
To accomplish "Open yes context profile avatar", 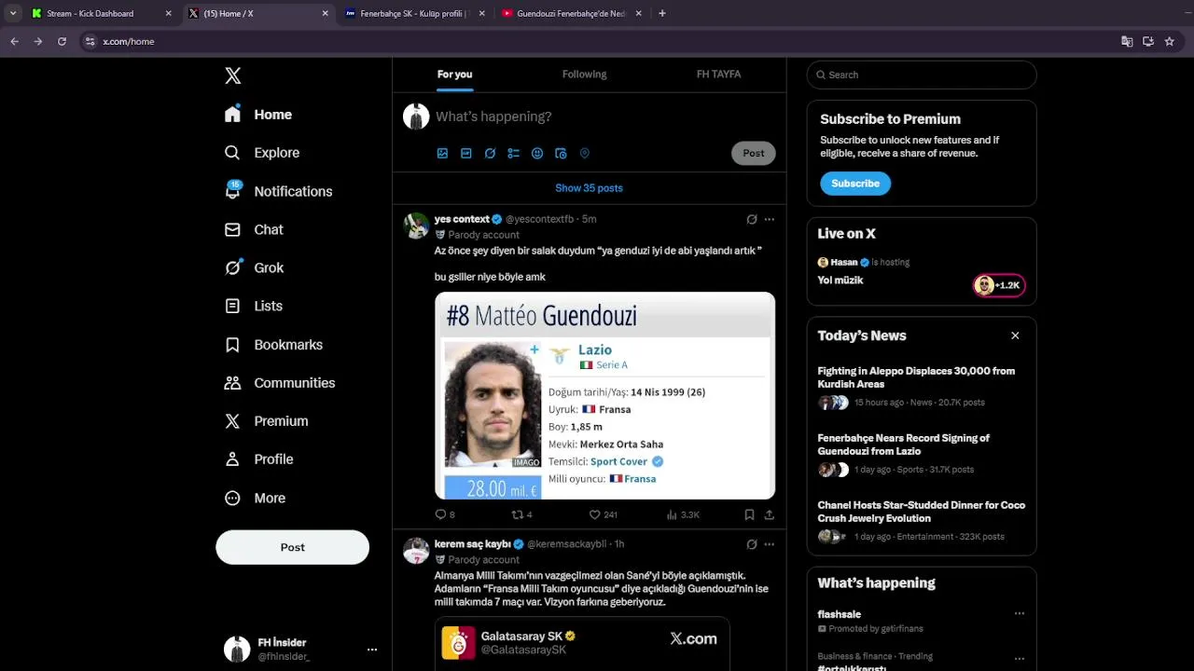I will 416,226.
